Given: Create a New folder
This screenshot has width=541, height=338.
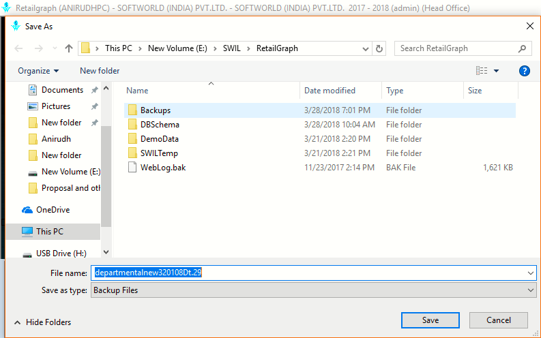Looking at the screenshot, I should [100, 71].
